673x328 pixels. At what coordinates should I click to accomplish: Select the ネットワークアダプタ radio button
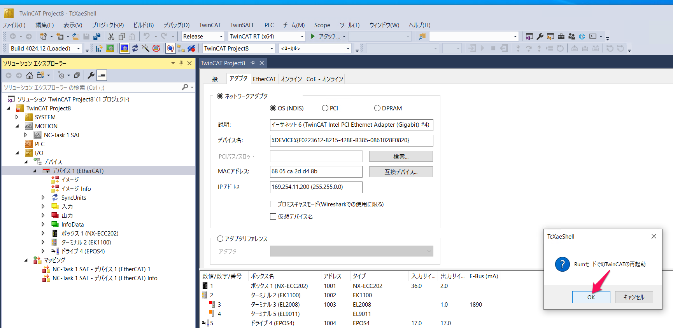[x=220, y=96]
